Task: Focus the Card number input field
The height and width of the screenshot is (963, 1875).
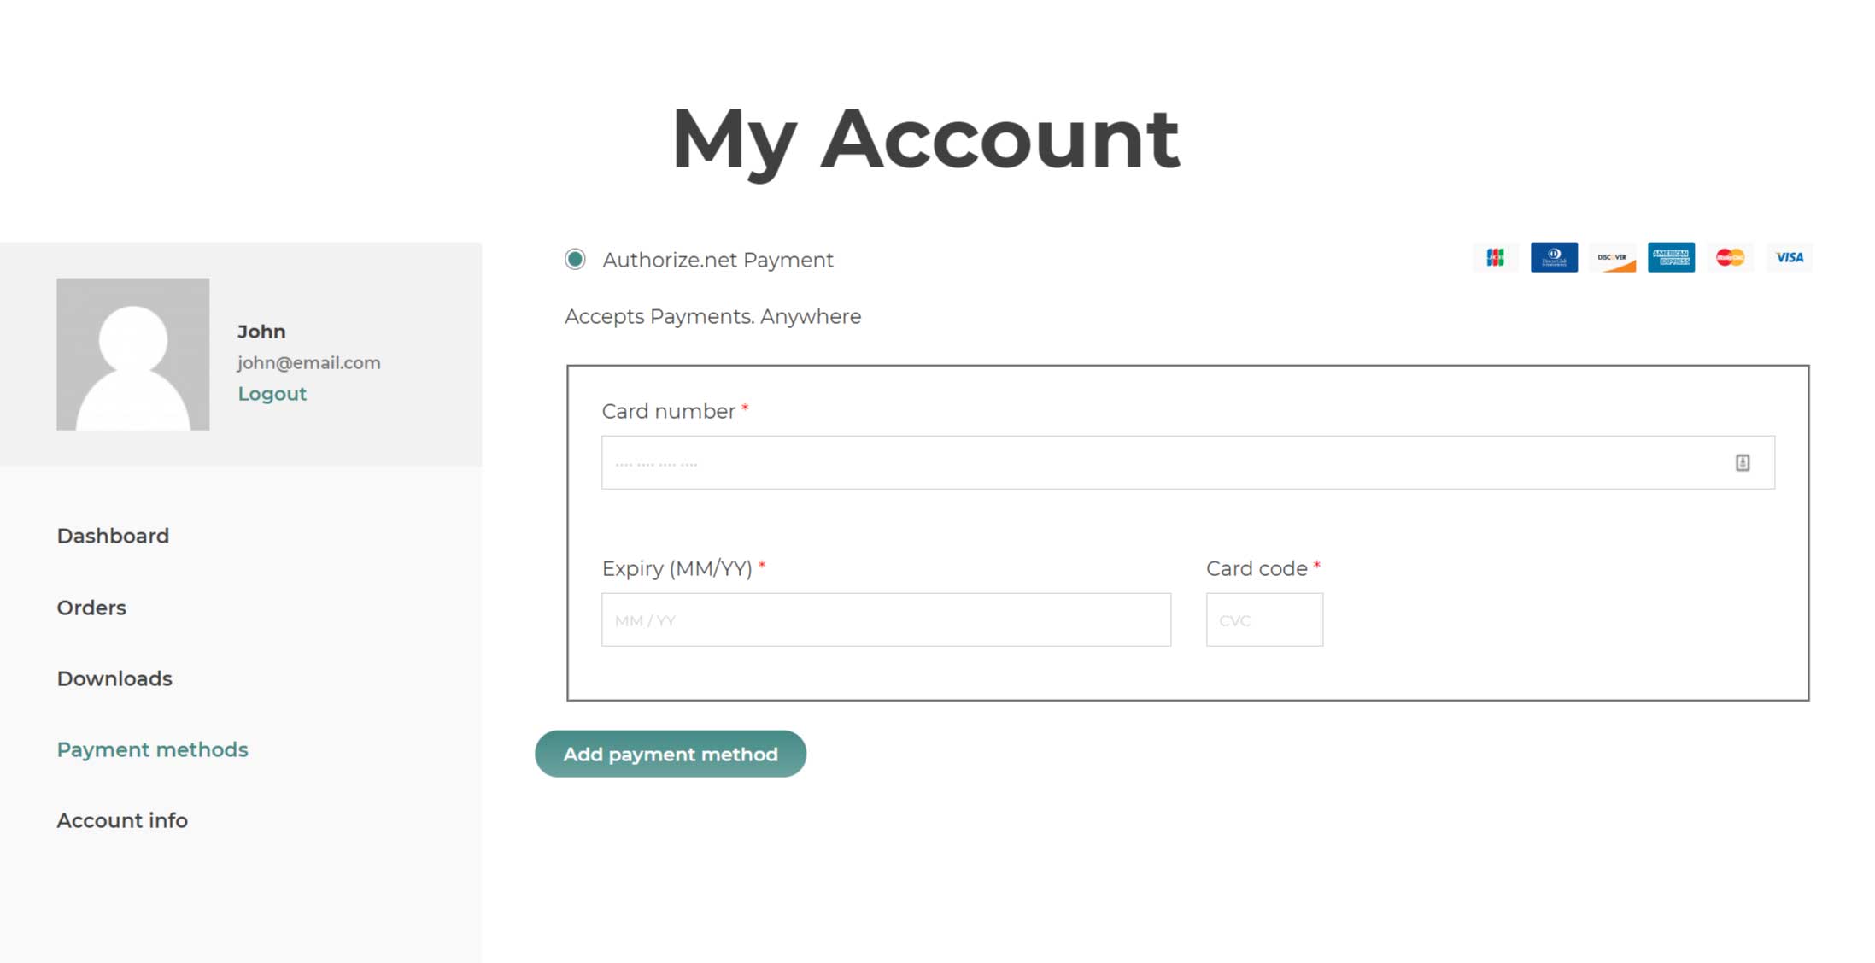Action: (x=1162, y=462)
